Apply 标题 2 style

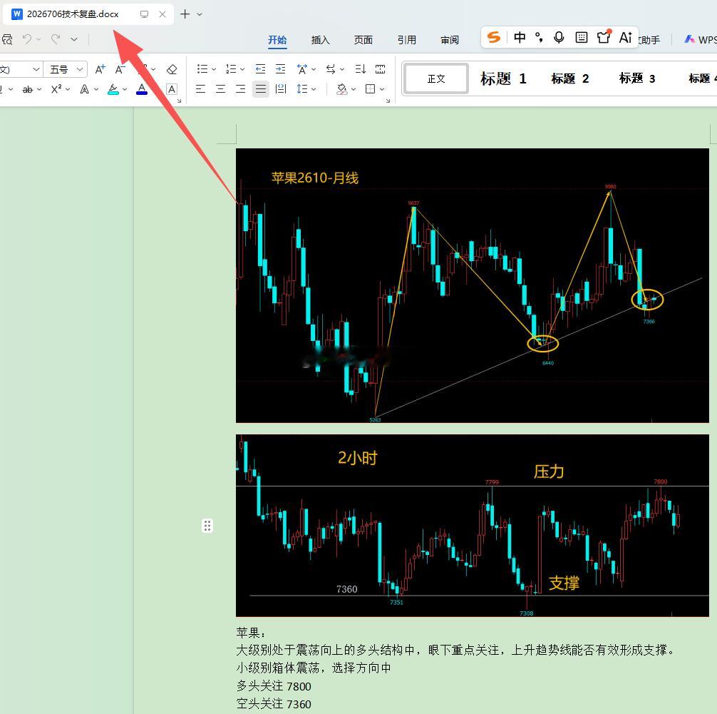569,78
